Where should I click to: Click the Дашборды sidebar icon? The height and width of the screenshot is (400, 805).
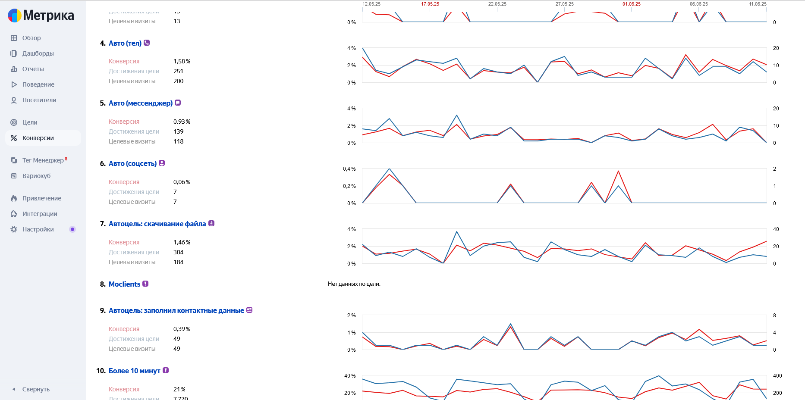pos(14,53)
